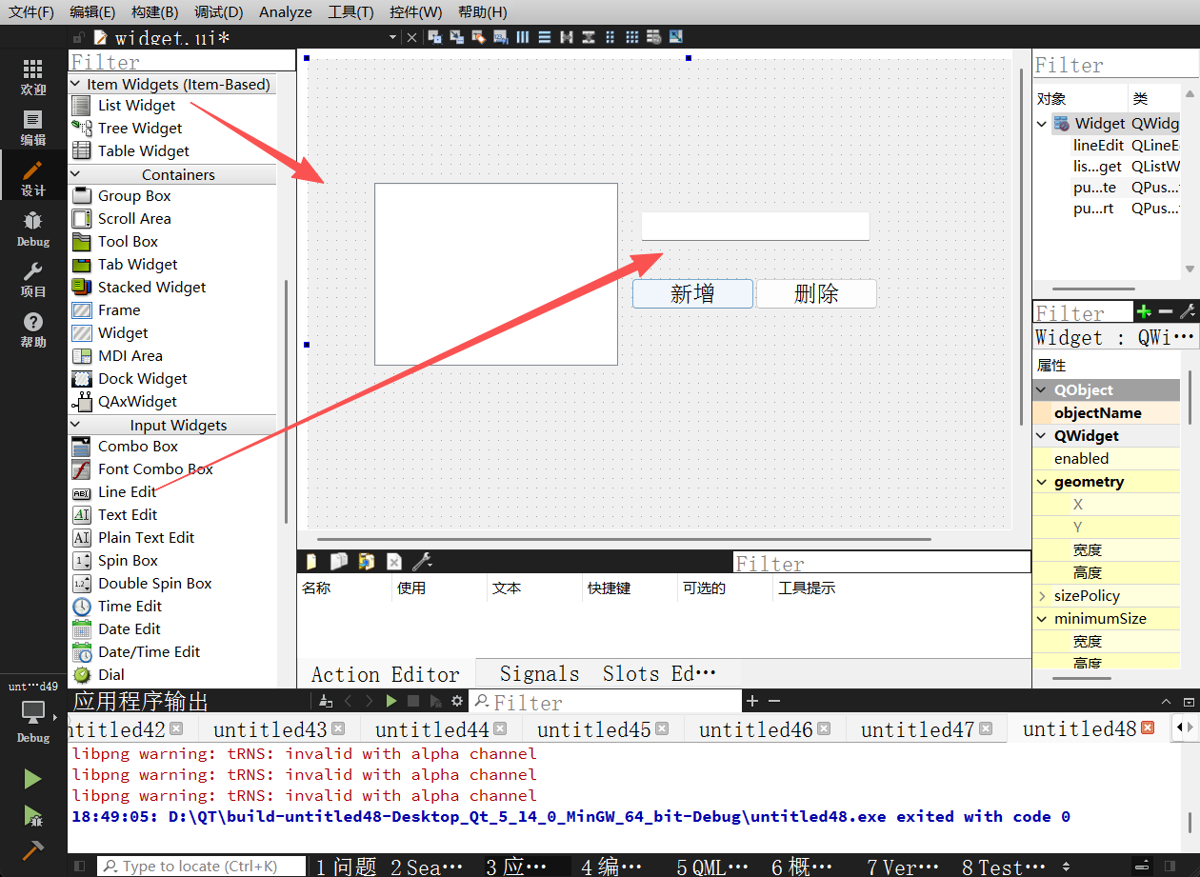Image resolution: width=1200 pixels, height=877 pixels.
Task: Open the widget.ui document dropdown
Action: [392, 37]
